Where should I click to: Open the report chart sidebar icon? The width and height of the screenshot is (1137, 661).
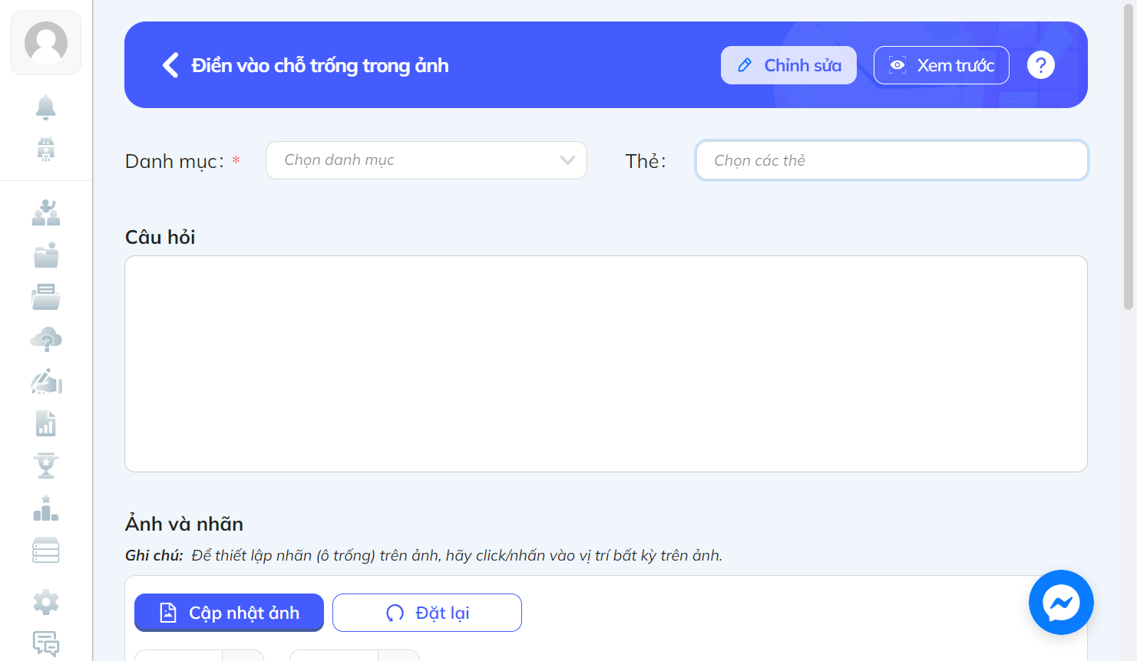pos(46,423)
